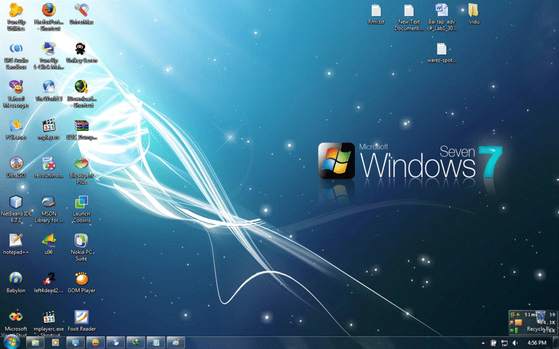559x349 pixels.
Task: Open network connection tray icon
Action: click(504, 343)
